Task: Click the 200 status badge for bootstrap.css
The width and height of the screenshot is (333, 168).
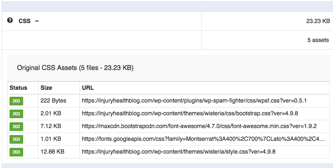Action: pyautogui.click(x=17, y=113)
